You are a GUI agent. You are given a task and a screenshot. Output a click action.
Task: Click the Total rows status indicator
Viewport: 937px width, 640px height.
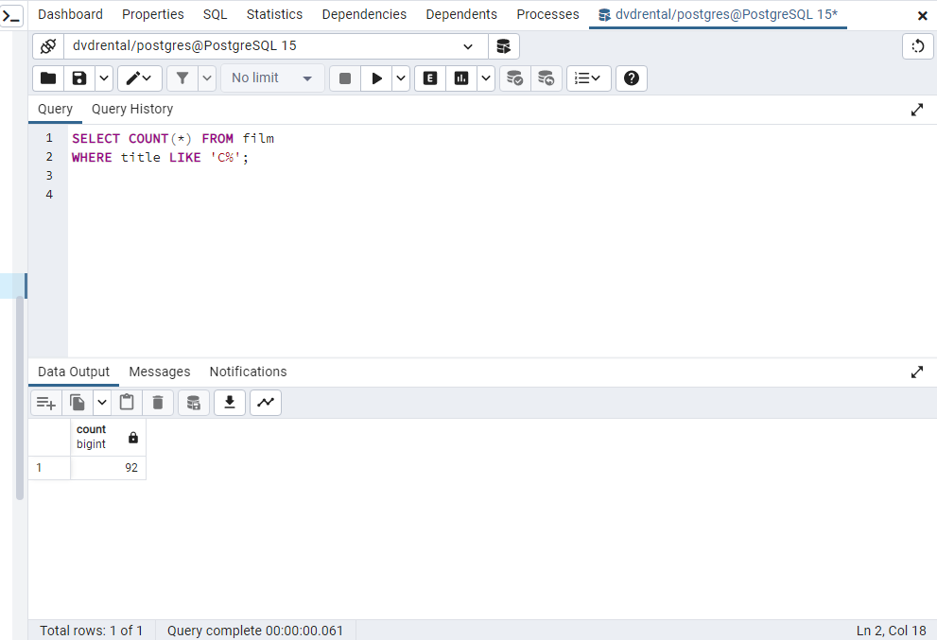[91, 630]
